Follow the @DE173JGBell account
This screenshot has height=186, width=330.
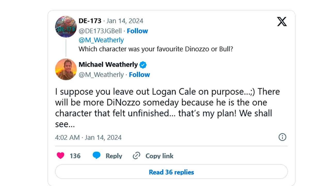click(x=137, y=31)
